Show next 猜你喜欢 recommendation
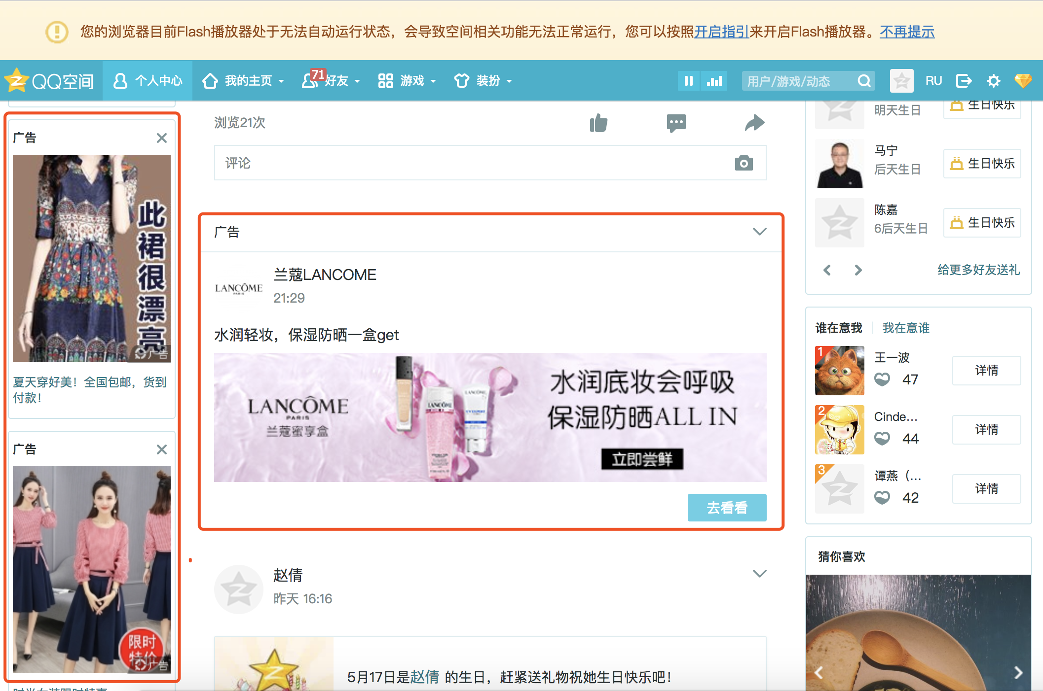Screen dimensions: 1043x691 point(1018,673)
